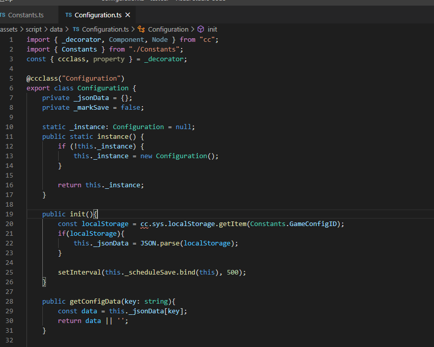This screenshot has height=347, width=434.
Task: Click '_scheduleSave' in setInterval line
Action: (x=150, y=272)
